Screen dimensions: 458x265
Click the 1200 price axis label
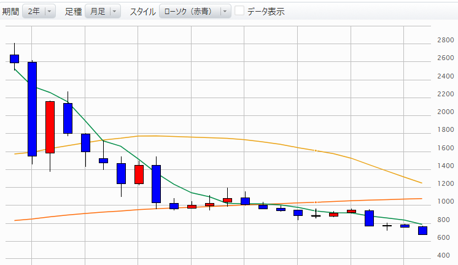pos(446,183)
